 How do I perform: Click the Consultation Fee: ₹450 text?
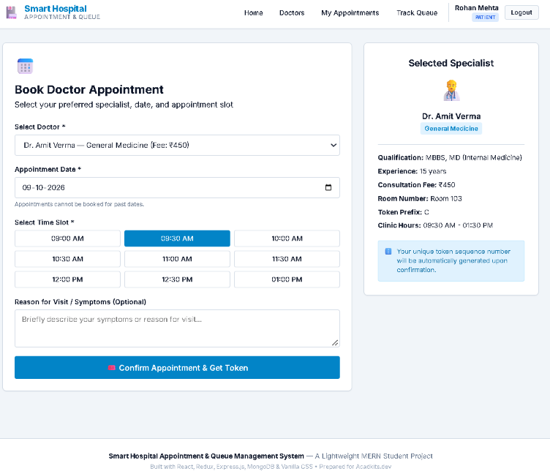[416, 185]
